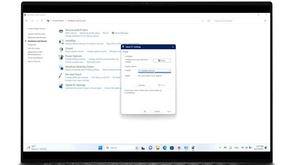Open the notification bell in the tray
The width and height of the screenshot is (294, 165).
[x=266, y=148]
